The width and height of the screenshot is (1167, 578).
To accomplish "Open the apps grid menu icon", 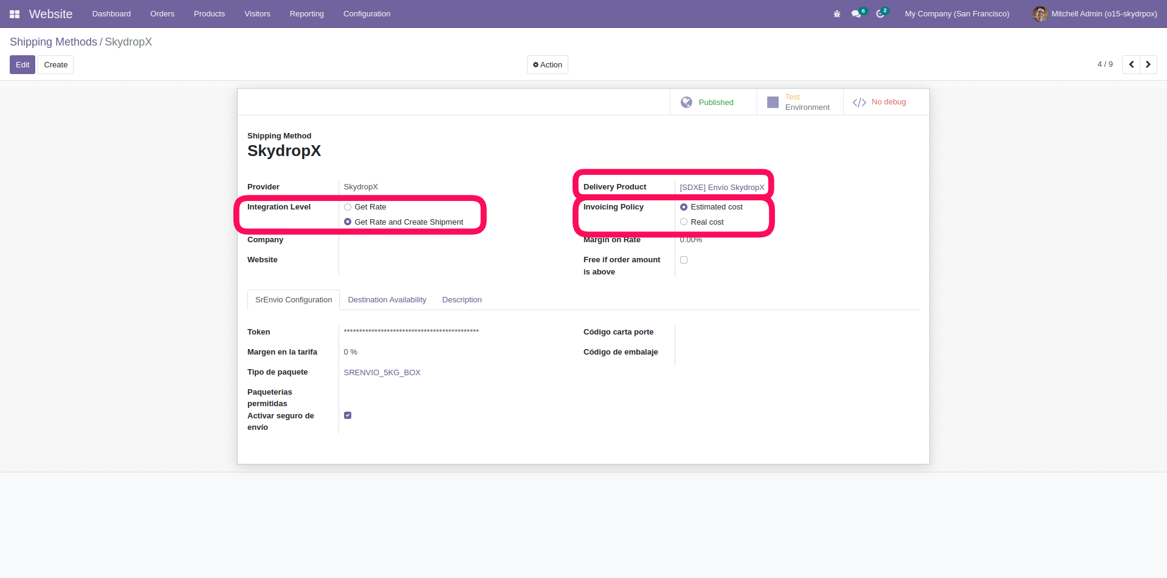I will (15, 14).
